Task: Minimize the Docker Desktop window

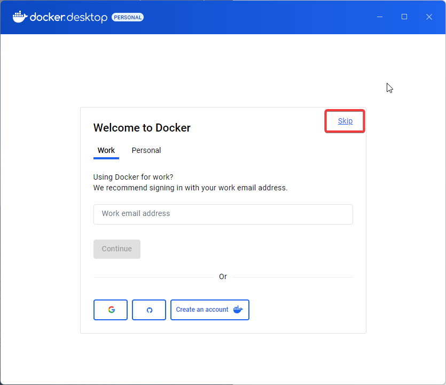Action: click(379, 17)
